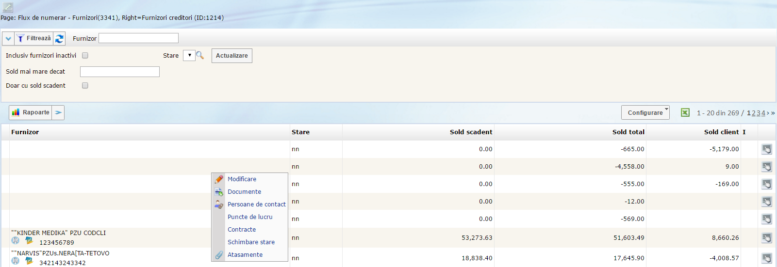The image size is (777, 267).
Task: Click the coat-of-arms icon under KINDER MEDIKA
Action: coord(16,240)
